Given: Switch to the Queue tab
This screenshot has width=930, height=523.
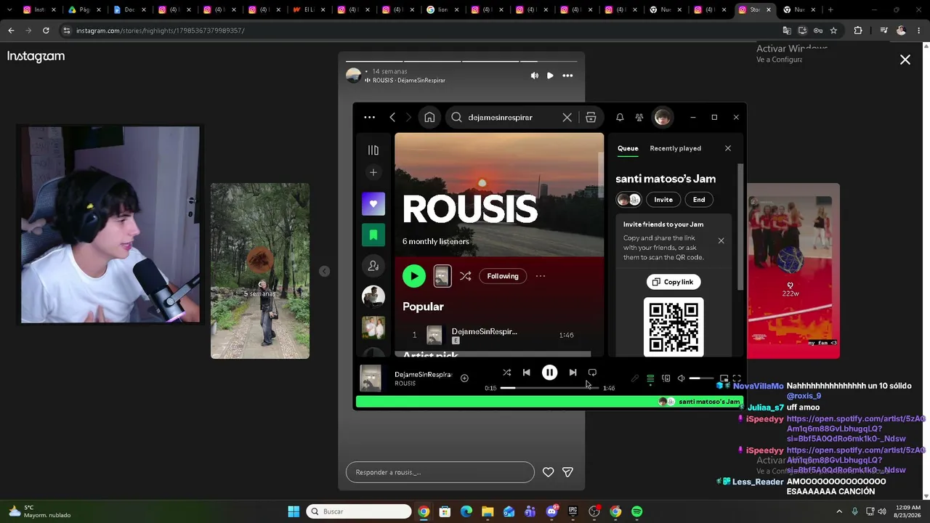Looking at the screenshot, I should click(628, 148).
